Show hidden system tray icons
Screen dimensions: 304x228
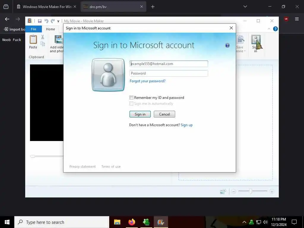coord(244,222)
